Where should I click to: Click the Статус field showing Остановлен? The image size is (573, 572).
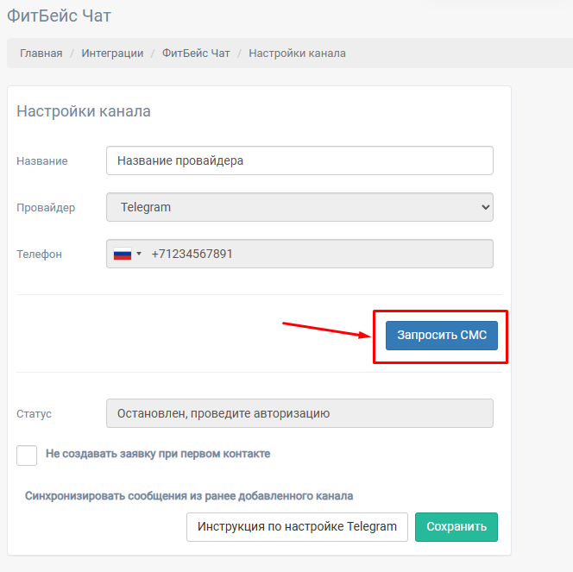click(299, 413)
